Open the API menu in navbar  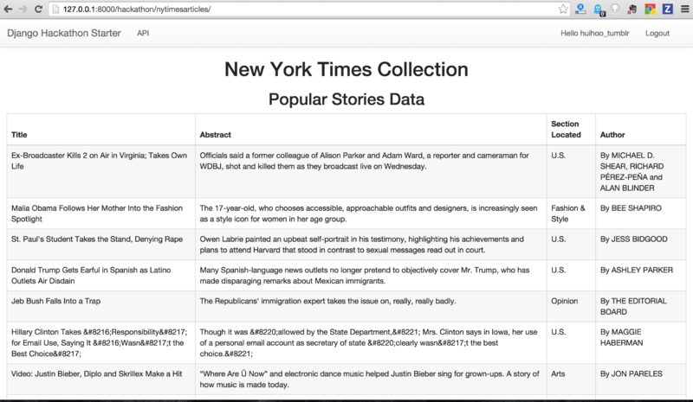tap(143, 33)
